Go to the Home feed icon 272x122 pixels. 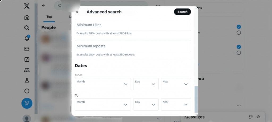27,17
